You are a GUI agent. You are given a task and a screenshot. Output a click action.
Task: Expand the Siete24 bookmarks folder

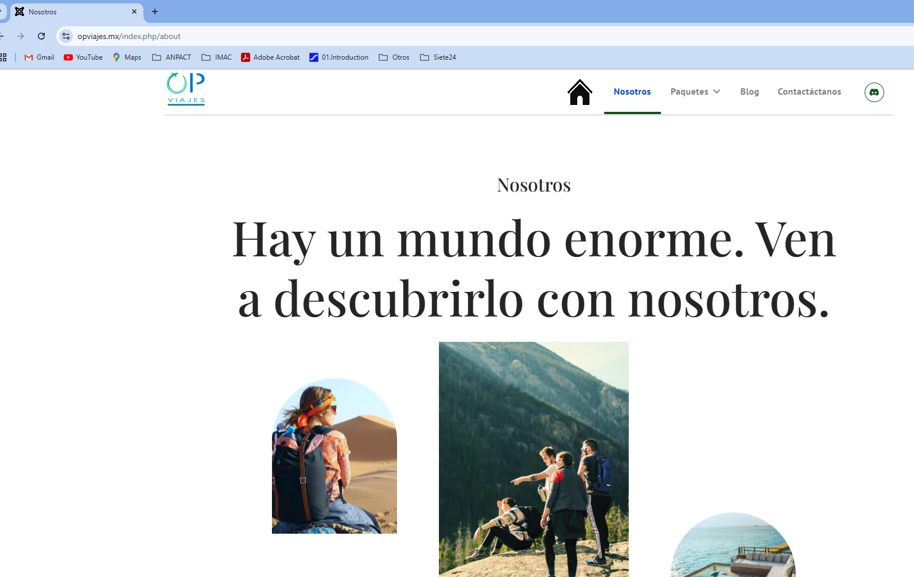point(438,57)
